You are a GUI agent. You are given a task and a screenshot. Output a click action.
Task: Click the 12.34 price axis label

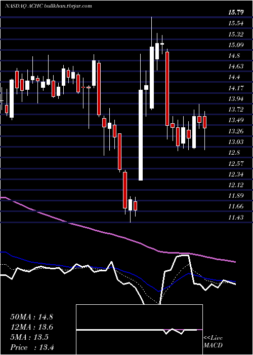point(236,174)
